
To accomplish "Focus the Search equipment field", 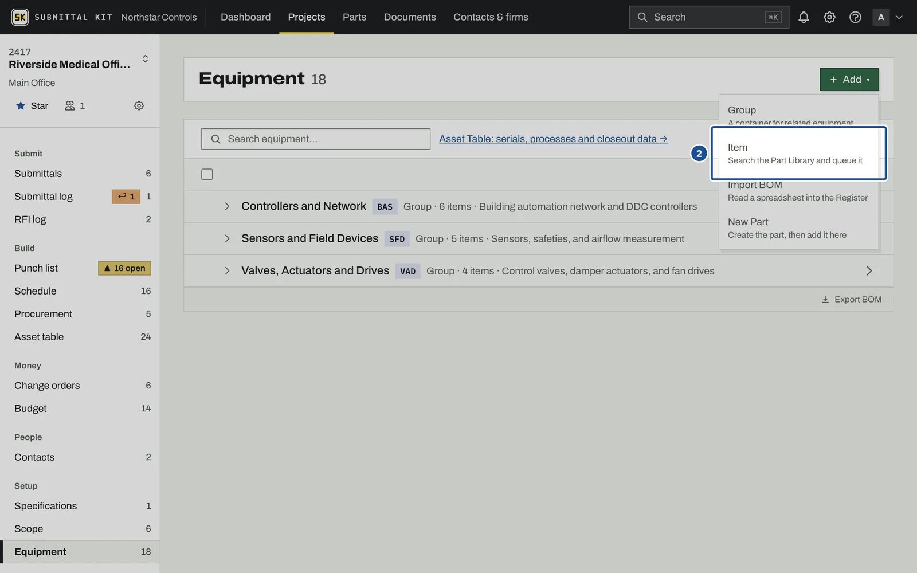I will (316, 139).
